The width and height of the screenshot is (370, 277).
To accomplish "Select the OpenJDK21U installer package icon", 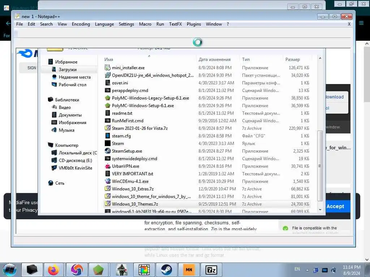I will (x=108, y=75).
